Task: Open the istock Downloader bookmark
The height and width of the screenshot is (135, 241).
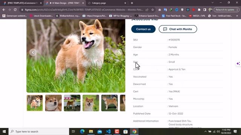Action: tap(41, 16)
